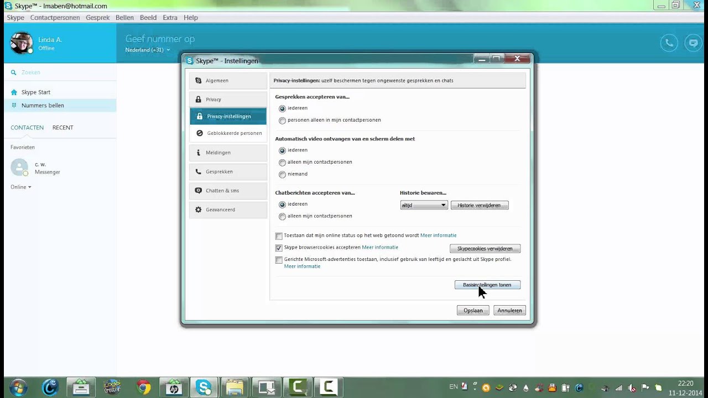Open Linda A. profile avatar
The width and height of the screenshot is (708, 398).
(x=22, y=43)
